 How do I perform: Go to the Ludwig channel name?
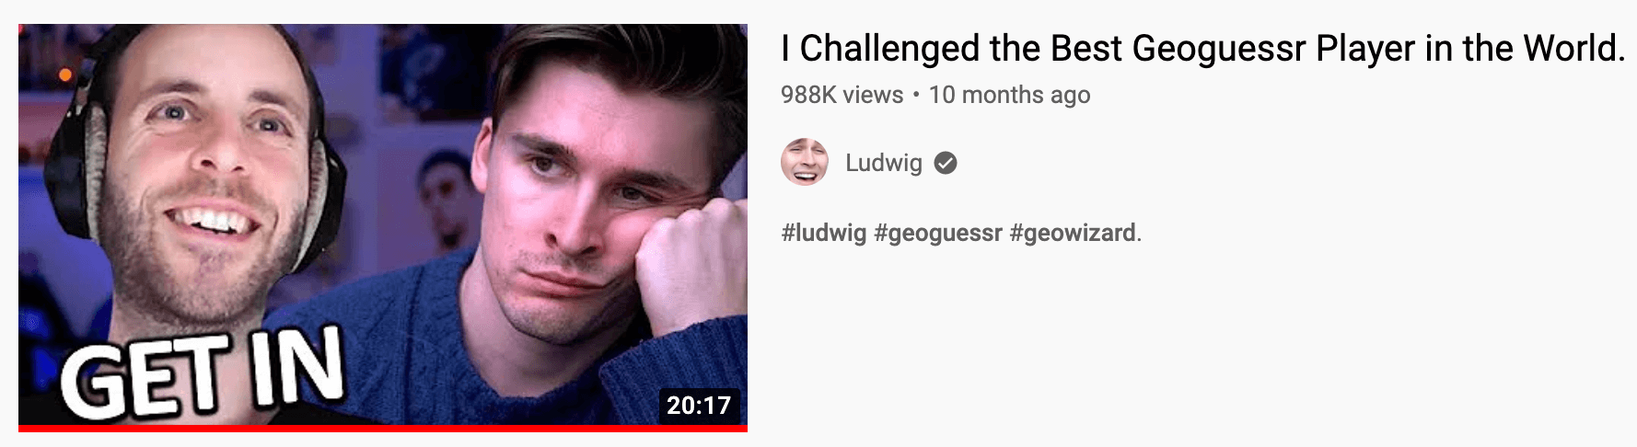[x=883, y=163]
